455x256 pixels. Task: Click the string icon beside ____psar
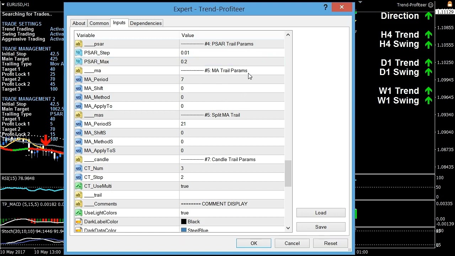(x=79, y=44)
